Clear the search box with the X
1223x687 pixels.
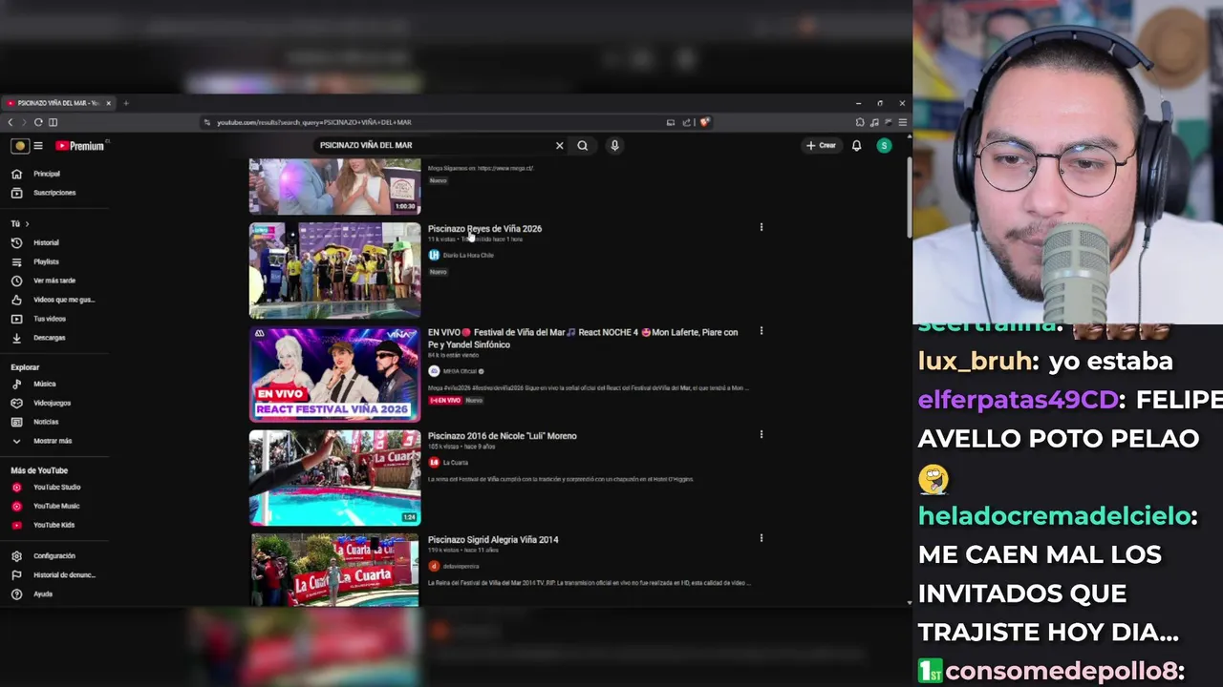560,146
